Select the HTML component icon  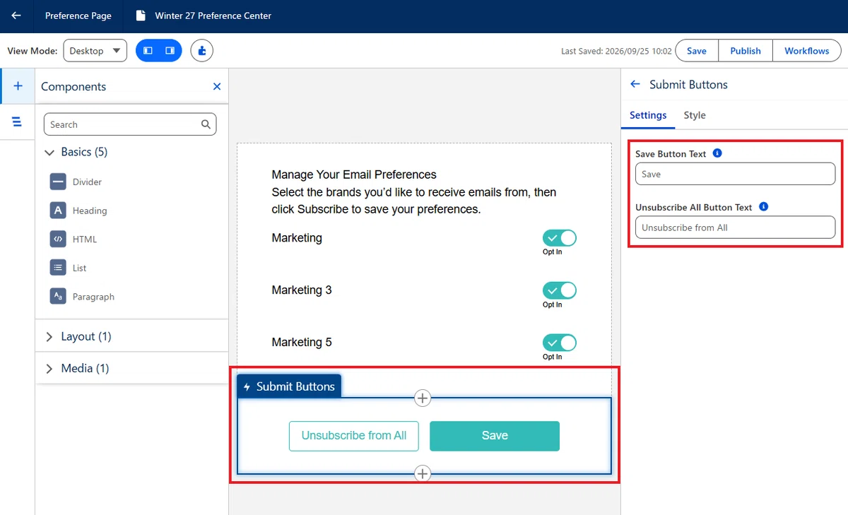click(58, 239)
